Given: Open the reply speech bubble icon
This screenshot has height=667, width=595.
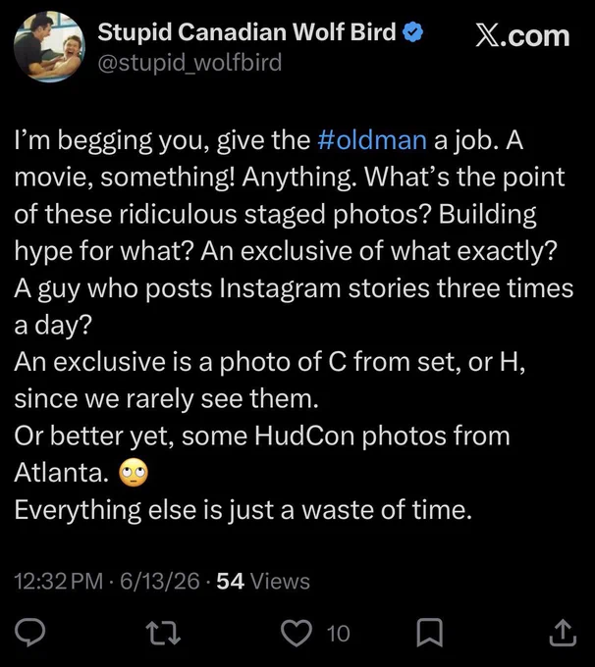Looking at the screenshot, I should pos(29,633).
